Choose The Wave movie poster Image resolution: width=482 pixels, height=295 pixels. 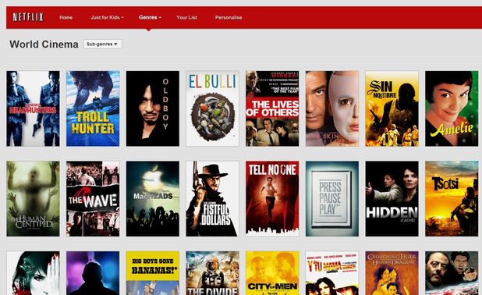(93, 199)
